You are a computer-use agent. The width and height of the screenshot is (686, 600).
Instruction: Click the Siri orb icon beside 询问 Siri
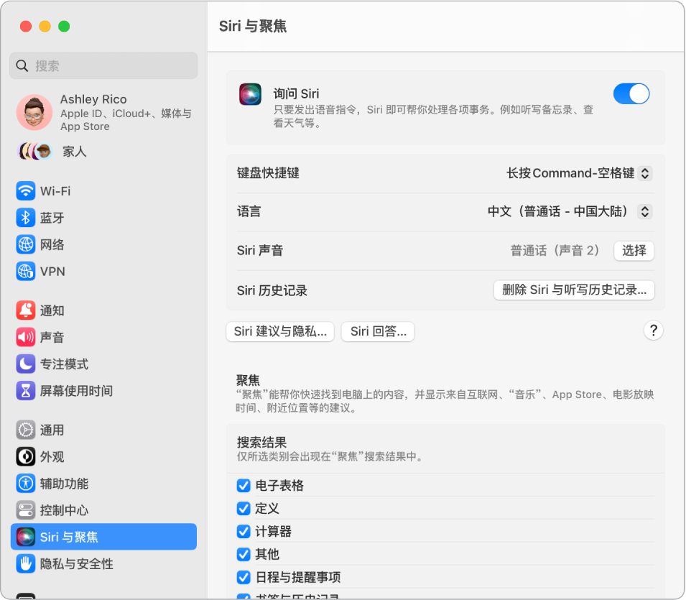[x=250, y=94]
